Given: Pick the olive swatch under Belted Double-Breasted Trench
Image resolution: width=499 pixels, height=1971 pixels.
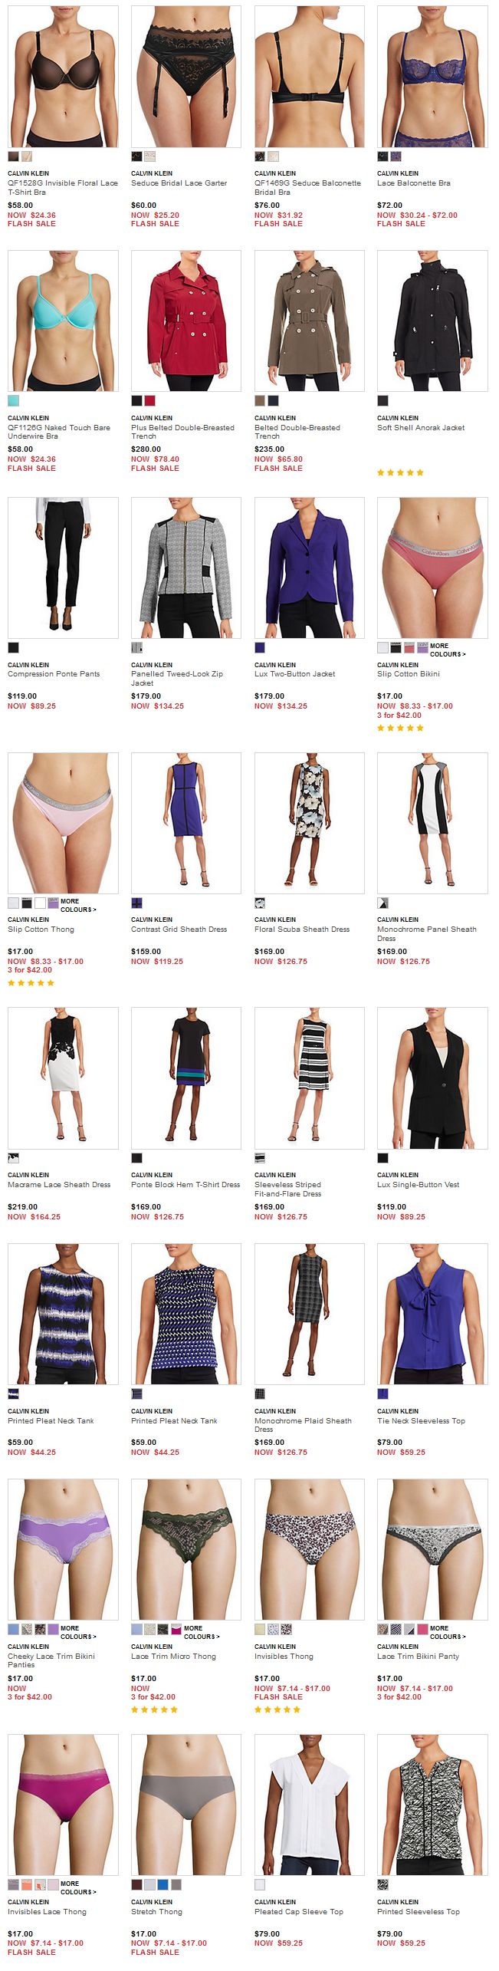Looking at the screenshot, I should click(260, 400).
